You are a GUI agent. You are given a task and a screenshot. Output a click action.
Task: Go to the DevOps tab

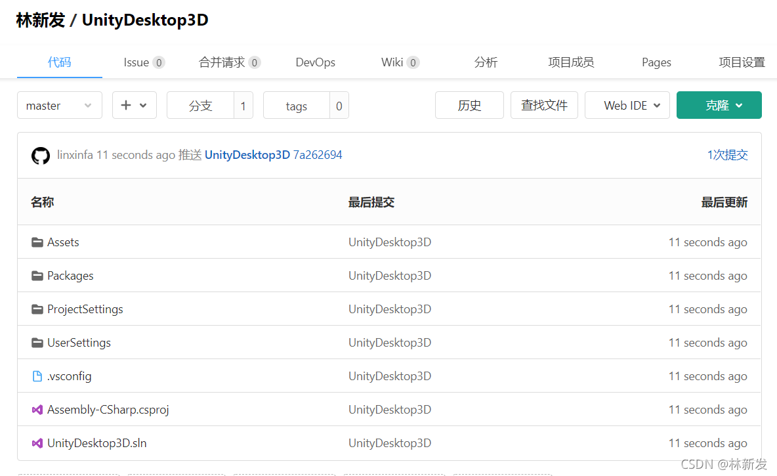click(x=315, y=62)
